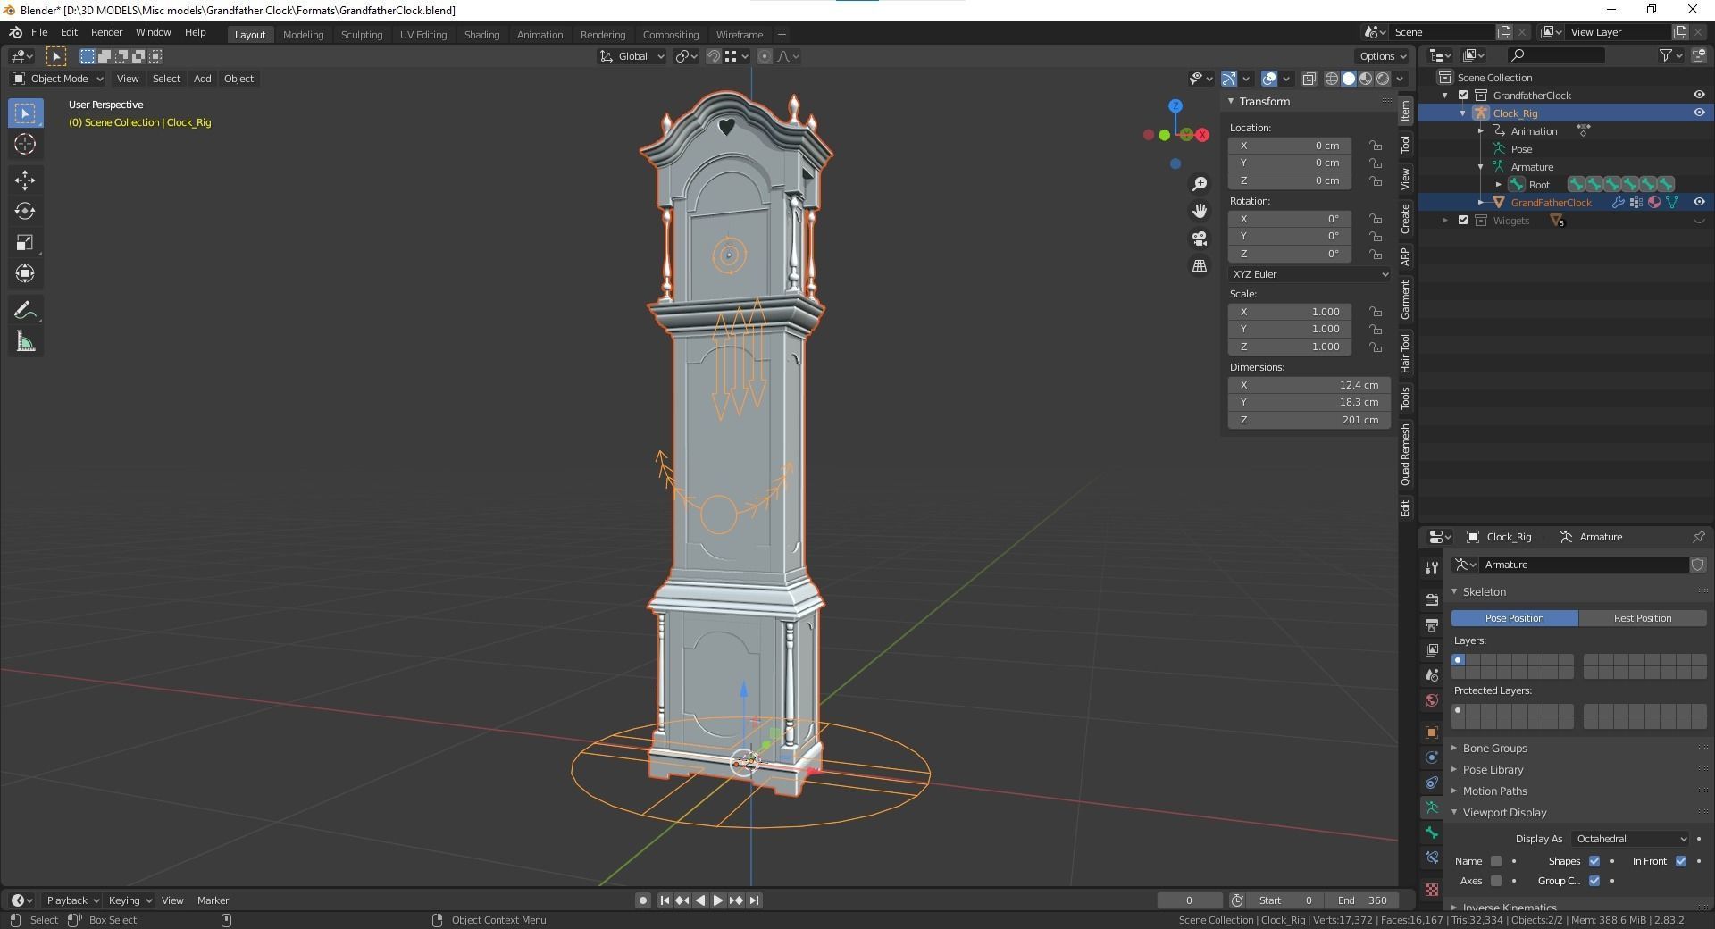The height and width of the screenshot is (929, 1715).
Task: Click the Pose Position button
Action: click(x=1514, y=618)
